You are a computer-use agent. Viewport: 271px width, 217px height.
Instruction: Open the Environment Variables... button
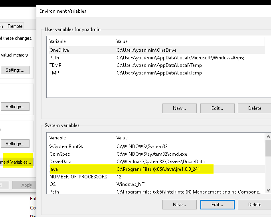click(17, 162)
